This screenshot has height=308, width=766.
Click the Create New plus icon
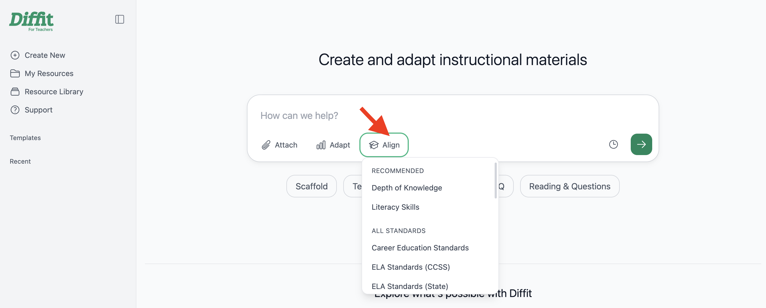[15, 55]
